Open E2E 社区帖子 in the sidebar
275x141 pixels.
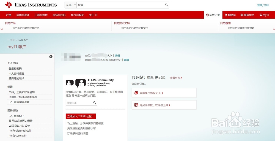pos(16,116)
